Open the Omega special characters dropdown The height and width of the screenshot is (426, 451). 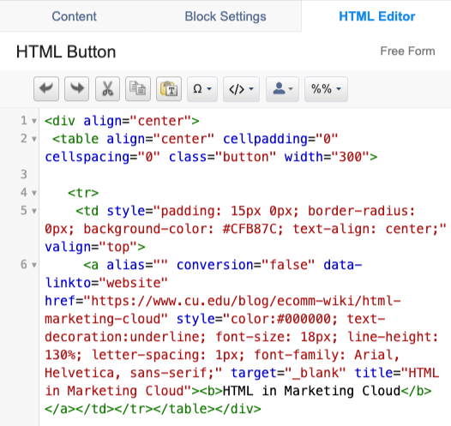[x=202, y=89]
